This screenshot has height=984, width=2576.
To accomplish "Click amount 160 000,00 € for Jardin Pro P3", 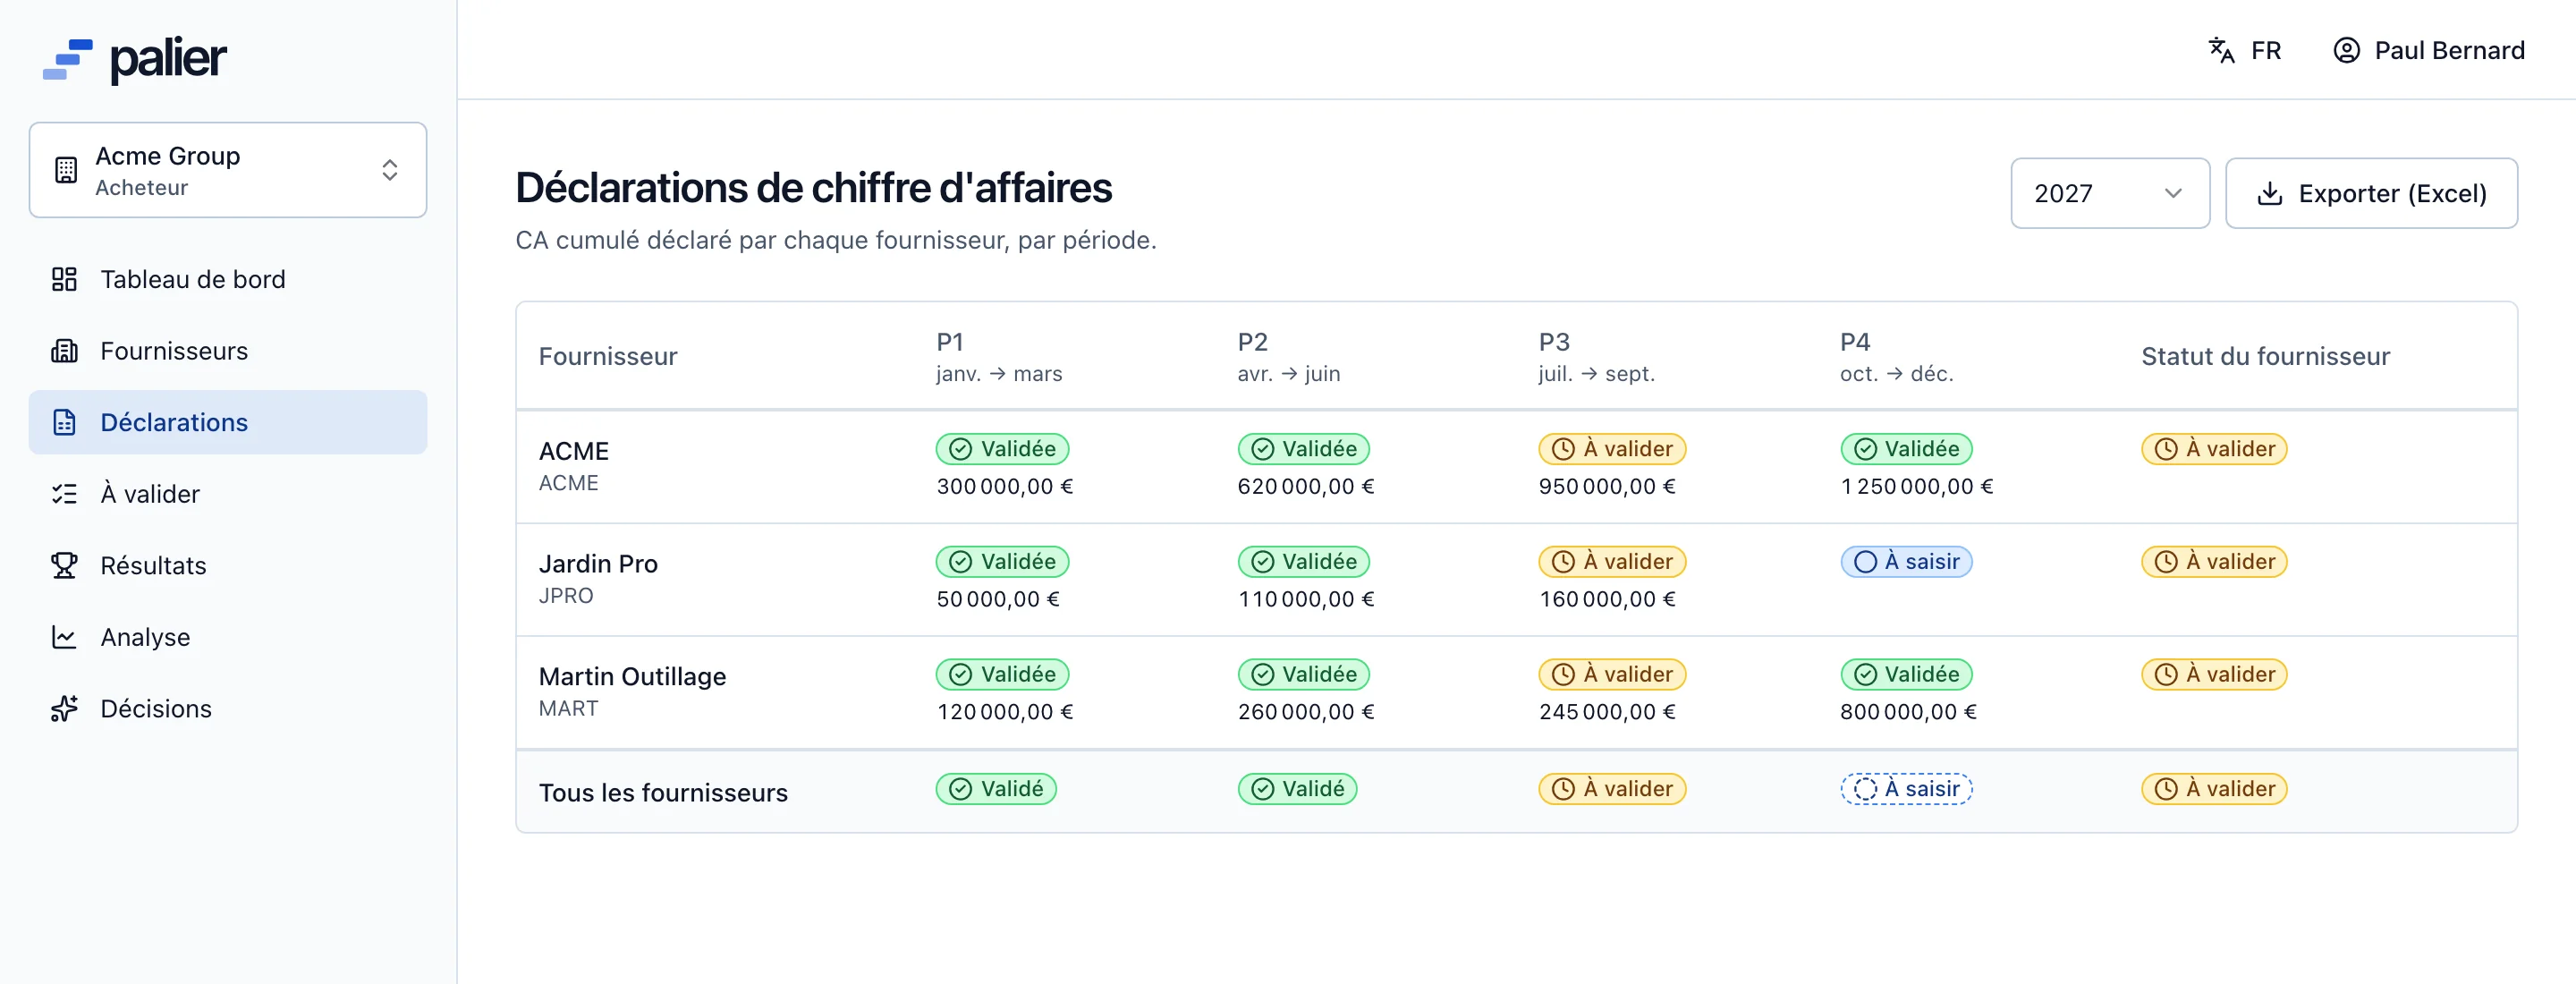I will click(1607, 600).
